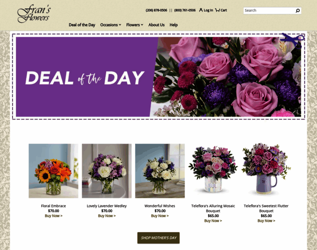Click the Fran's Flowers logo
The image size is (317, 250).
pyautogui.click(x=34, y=13)
